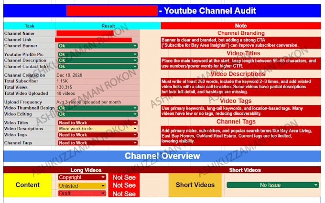The height and width of the screenshot is (203, 325).
Task: Click the Channel Link label cell
Action: coord(30,40)
